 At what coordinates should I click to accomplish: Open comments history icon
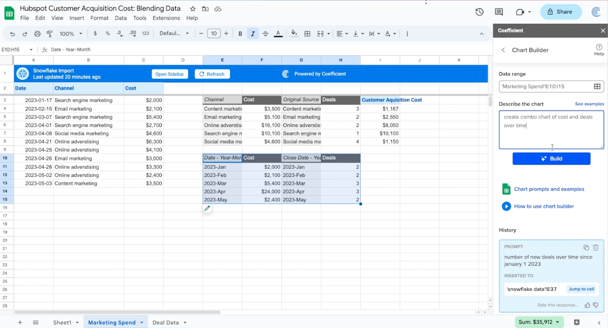[x=499, y=12]
